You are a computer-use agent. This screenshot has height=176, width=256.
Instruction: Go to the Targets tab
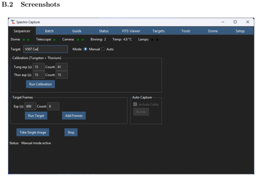[x=158, y=31]
